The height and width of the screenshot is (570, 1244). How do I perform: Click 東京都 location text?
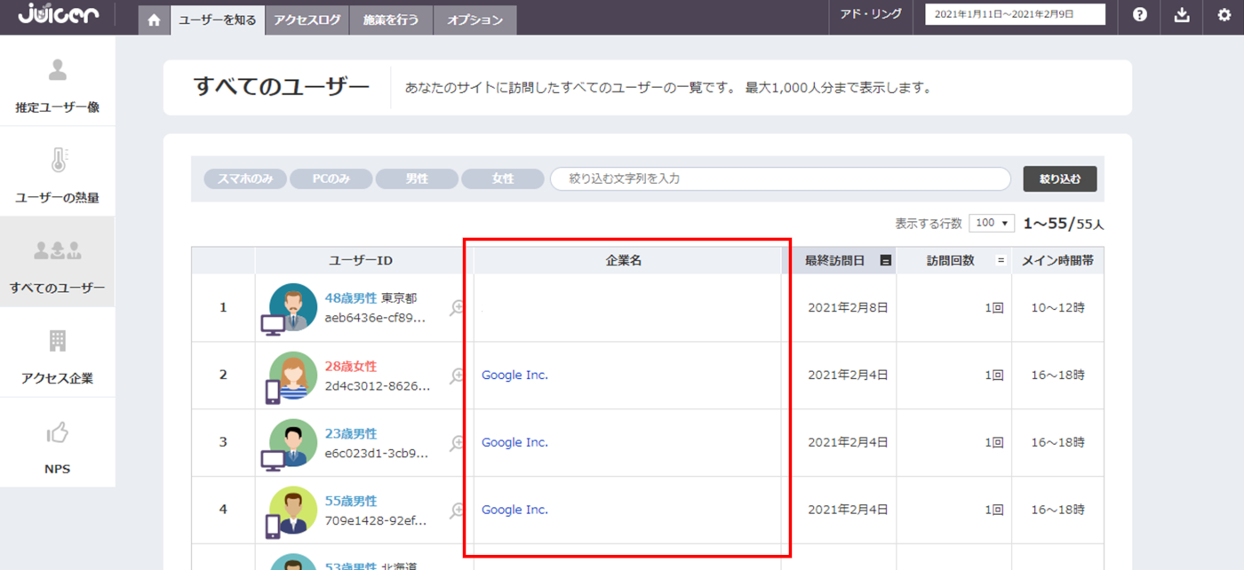click(x=399, y=298)
